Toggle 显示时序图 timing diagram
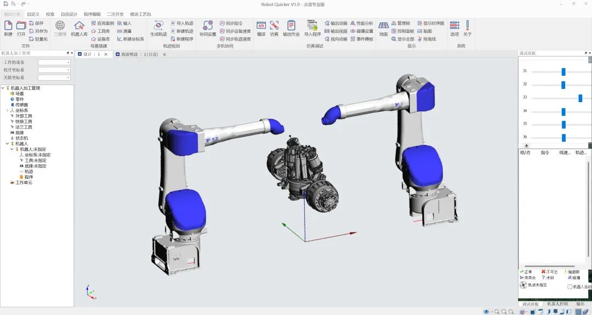 click(430, 23)
